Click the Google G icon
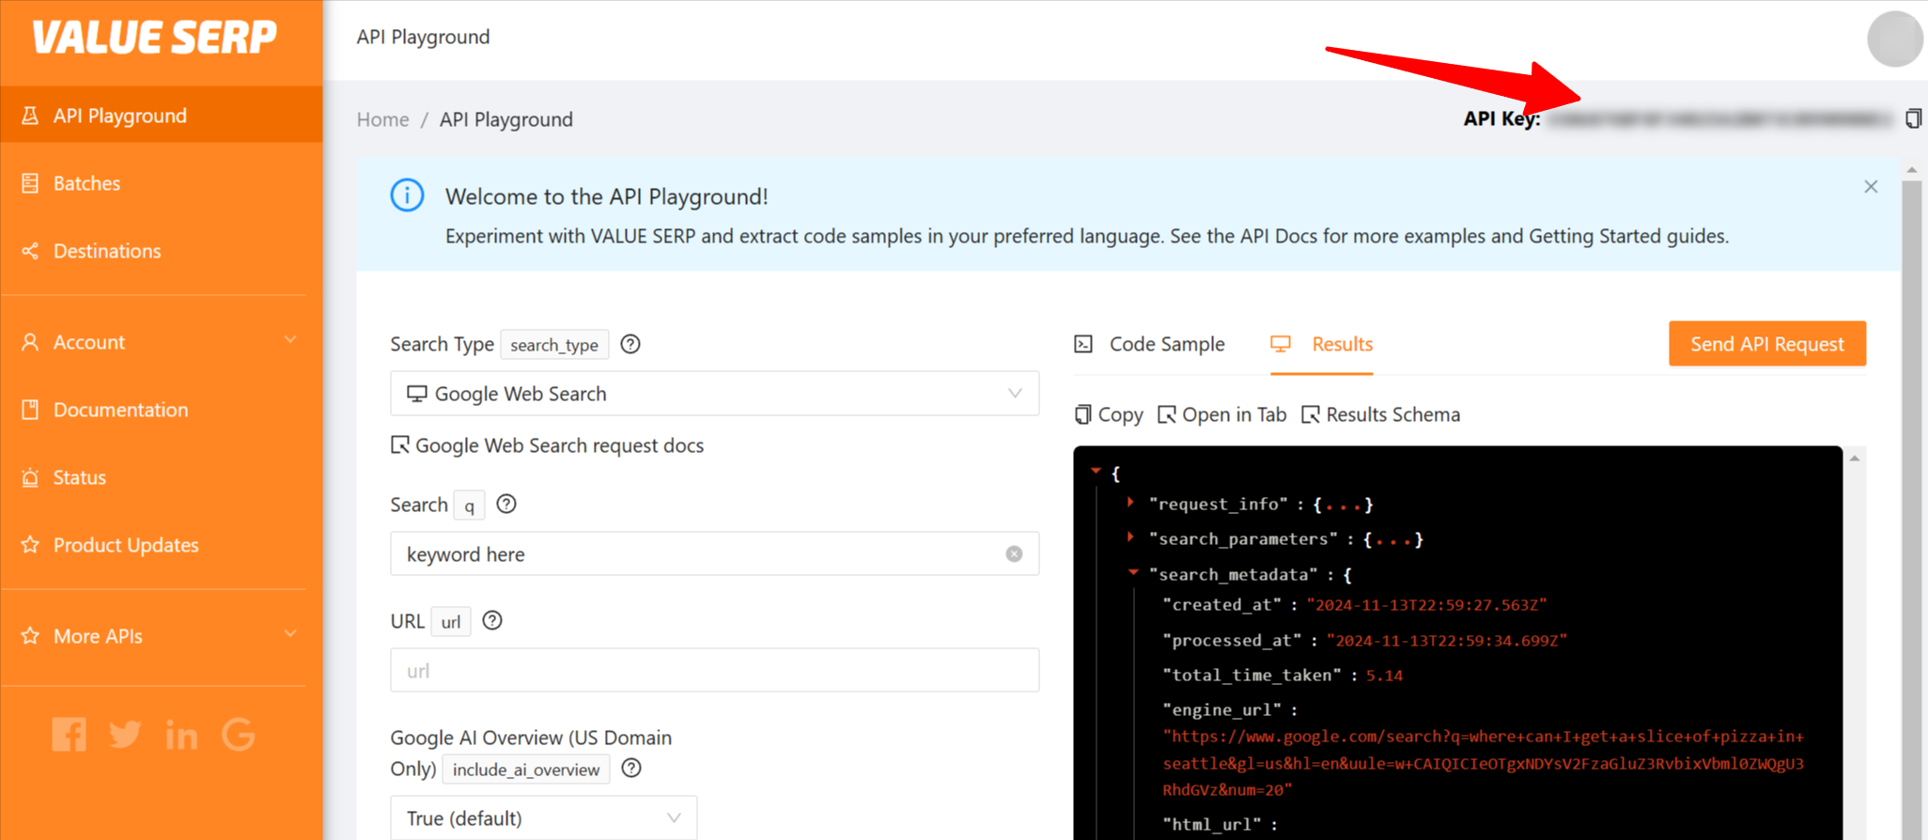Screen dimensions: 1928x840 tap(239, 734)
